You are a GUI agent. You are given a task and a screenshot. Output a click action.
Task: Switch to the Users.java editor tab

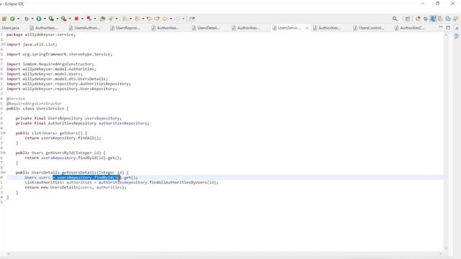[11, 28]
